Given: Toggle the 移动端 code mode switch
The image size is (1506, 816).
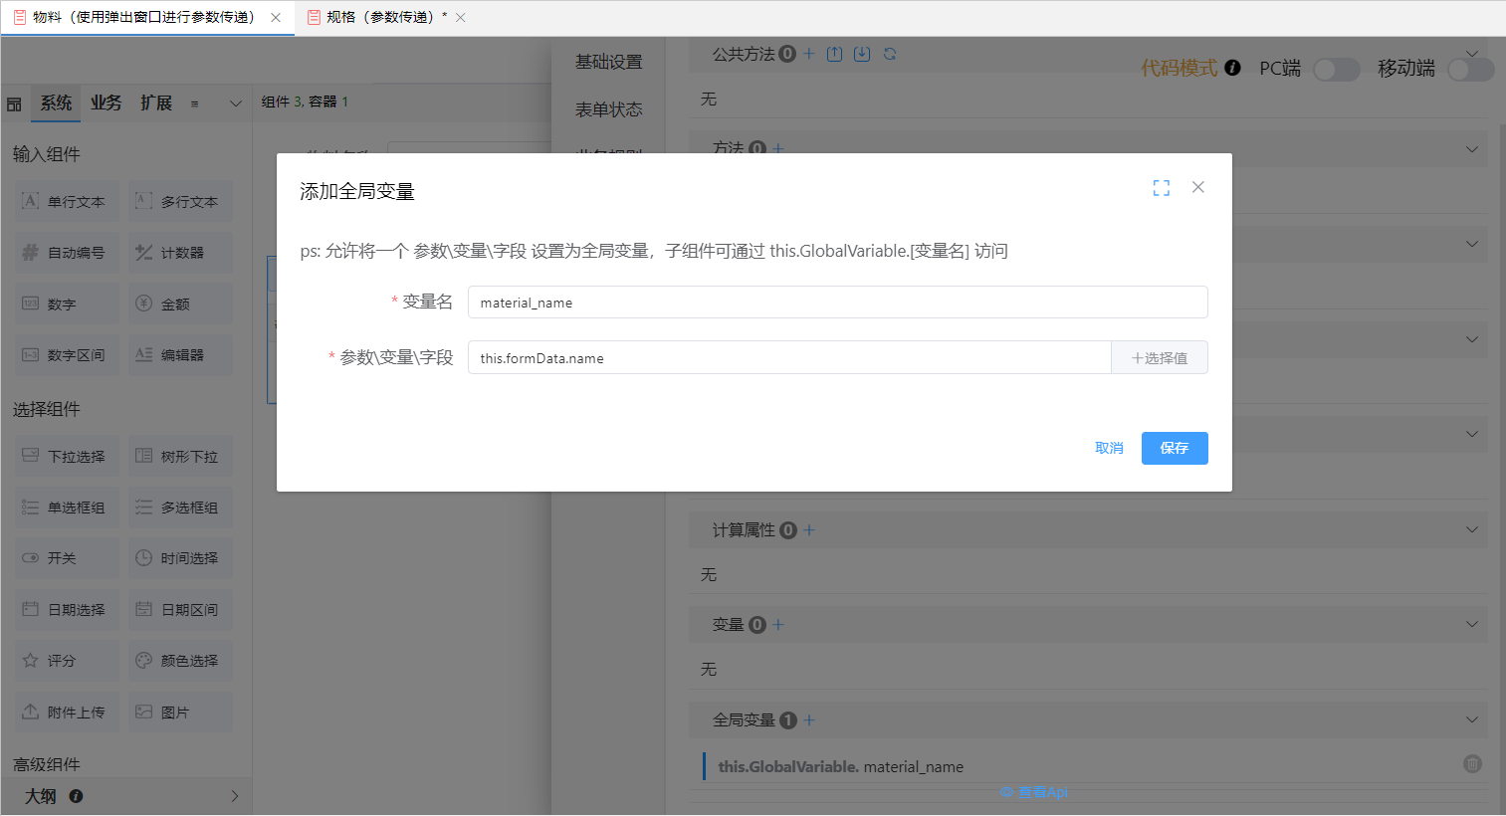Looking at the screenshot, I should tap(1470, 69).
